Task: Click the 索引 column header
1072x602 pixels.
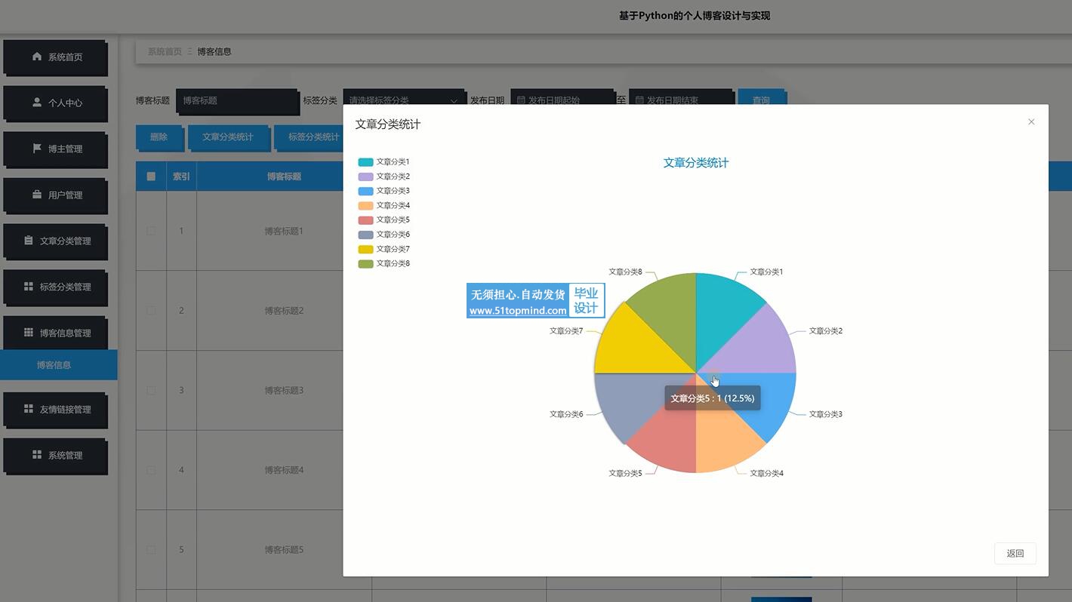Action: tap(181, 177)
